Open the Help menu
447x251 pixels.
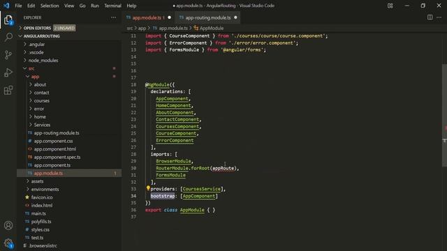coord(131,6)
